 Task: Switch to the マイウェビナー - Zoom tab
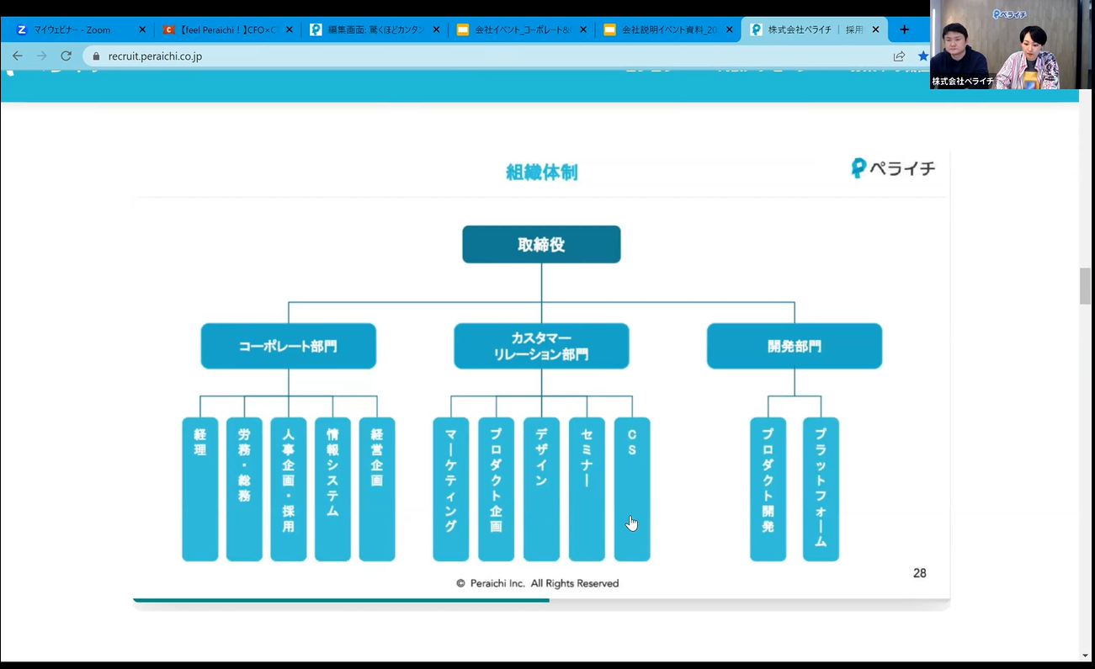(x=80, y=29)
